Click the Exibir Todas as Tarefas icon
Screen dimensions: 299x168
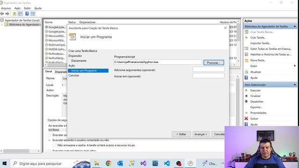coord(246,49)
